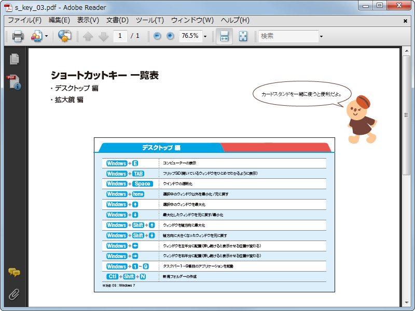This screenshot has width=415, height=311.
Task: Click the Windows + E shortcut row
Action: click(x=214, y=163)
